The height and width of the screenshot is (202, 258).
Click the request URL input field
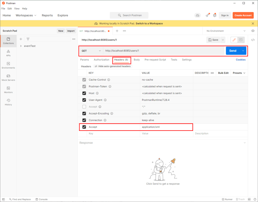point(163,51)
